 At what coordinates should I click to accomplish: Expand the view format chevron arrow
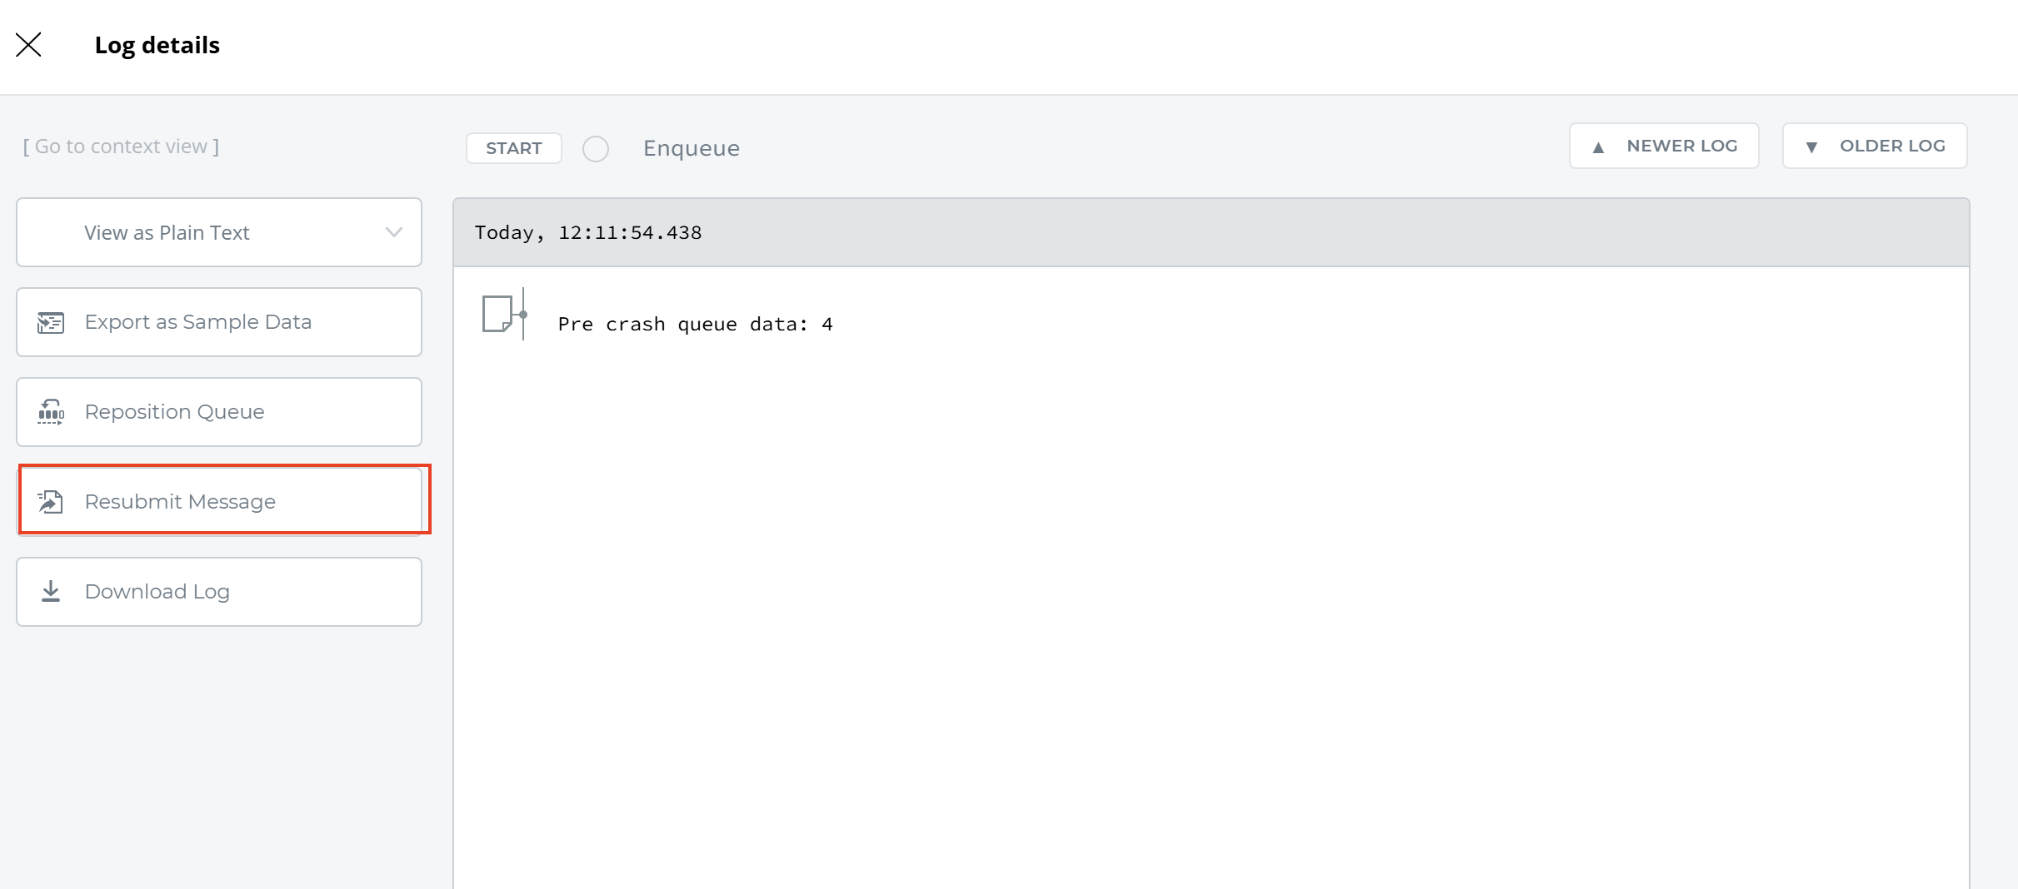click(x=394, y=233)
